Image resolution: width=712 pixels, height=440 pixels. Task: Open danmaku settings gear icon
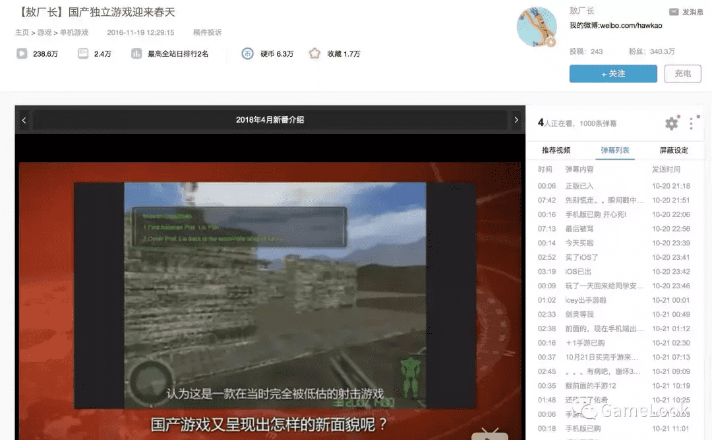(672, 123)
